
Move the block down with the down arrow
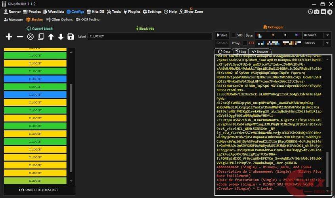point(61,37)
